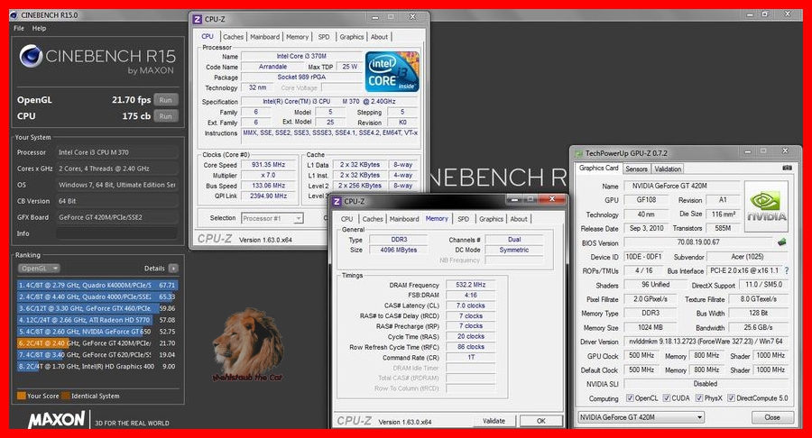Click the Validate button in CPU-Z
The image size is (812, 438).
click(x=494, y=421)
